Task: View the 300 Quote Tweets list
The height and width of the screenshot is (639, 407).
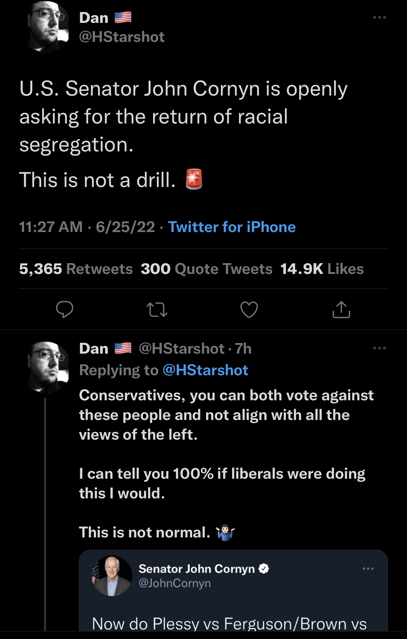Action: tap(206, 269)
